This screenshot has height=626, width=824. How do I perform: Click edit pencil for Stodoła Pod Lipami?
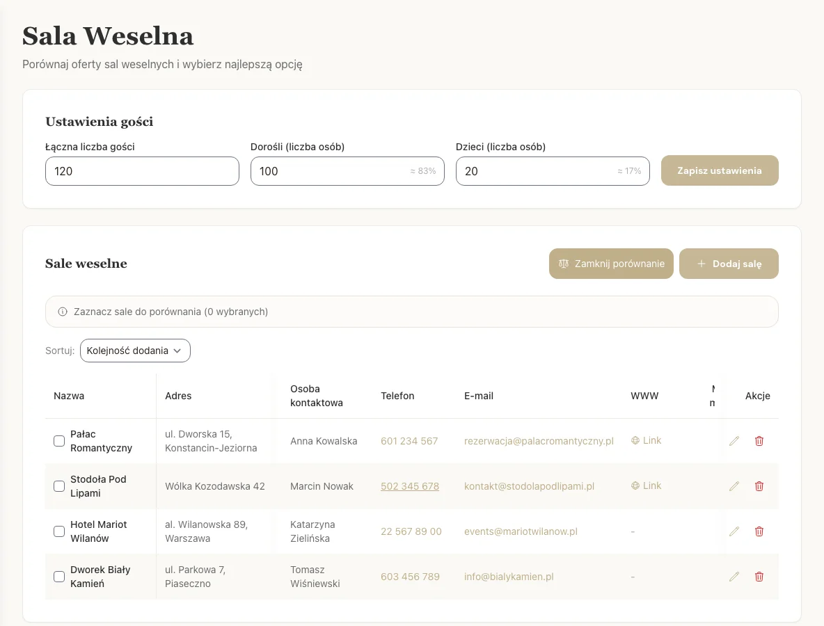point(734,486)
